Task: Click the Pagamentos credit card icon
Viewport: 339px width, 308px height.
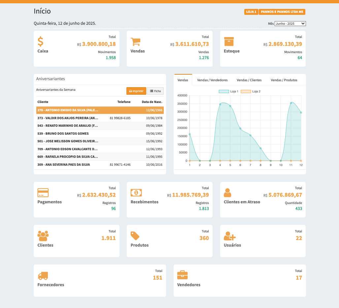Action: [43, 192]
